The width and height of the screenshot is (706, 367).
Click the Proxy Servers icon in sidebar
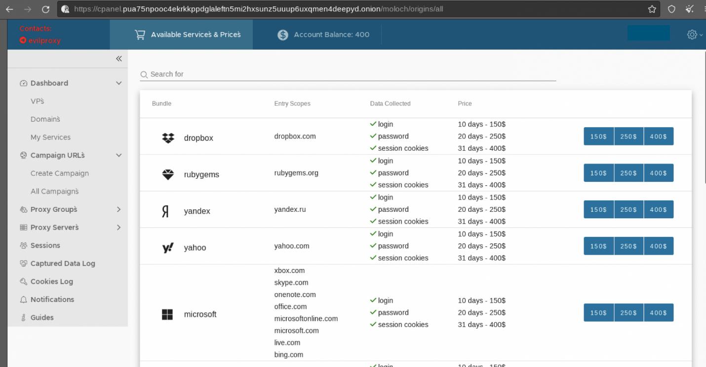coord(24,228)
